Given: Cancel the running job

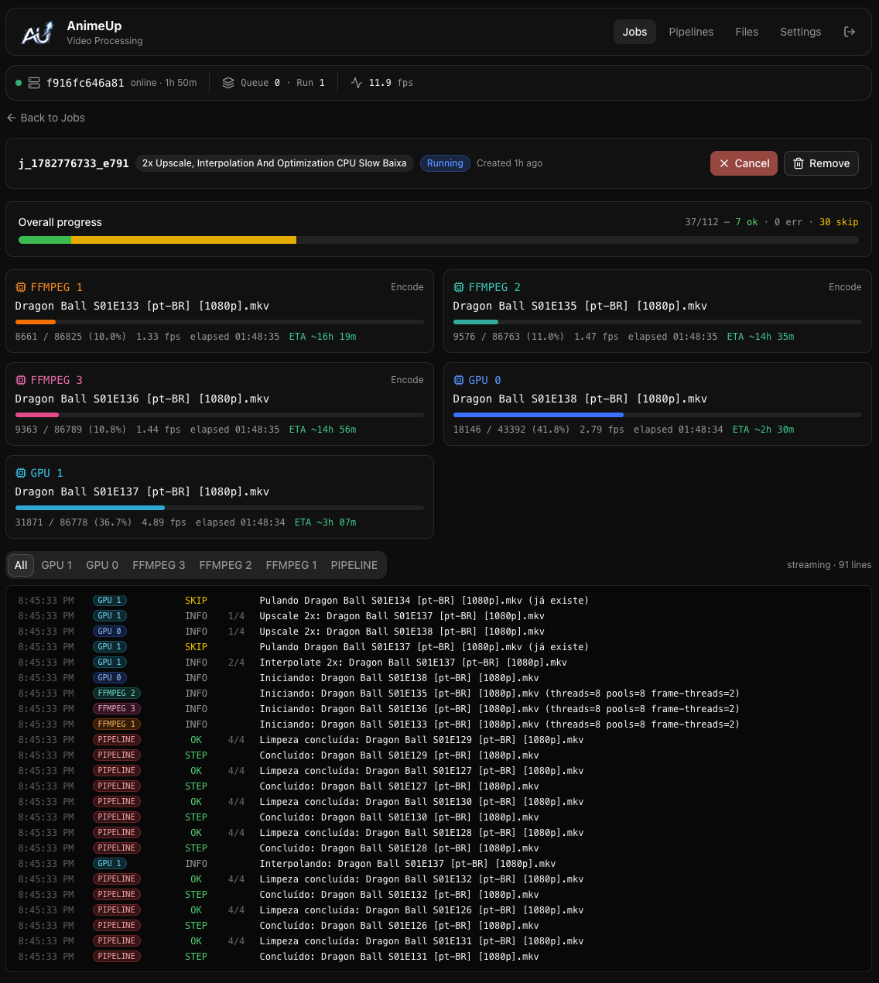Looking at the screenshot, I should pyautogui.click(x=744, y=163).
